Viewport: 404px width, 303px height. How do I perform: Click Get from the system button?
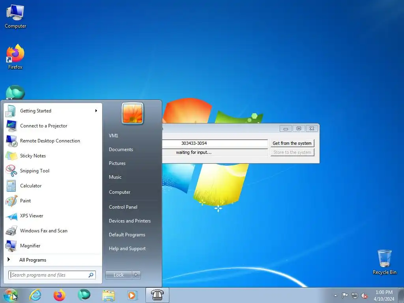tap(292, 143)
